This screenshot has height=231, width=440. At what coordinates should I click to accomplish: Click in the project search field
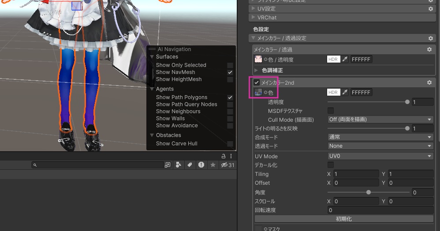(x=97, y=165)
